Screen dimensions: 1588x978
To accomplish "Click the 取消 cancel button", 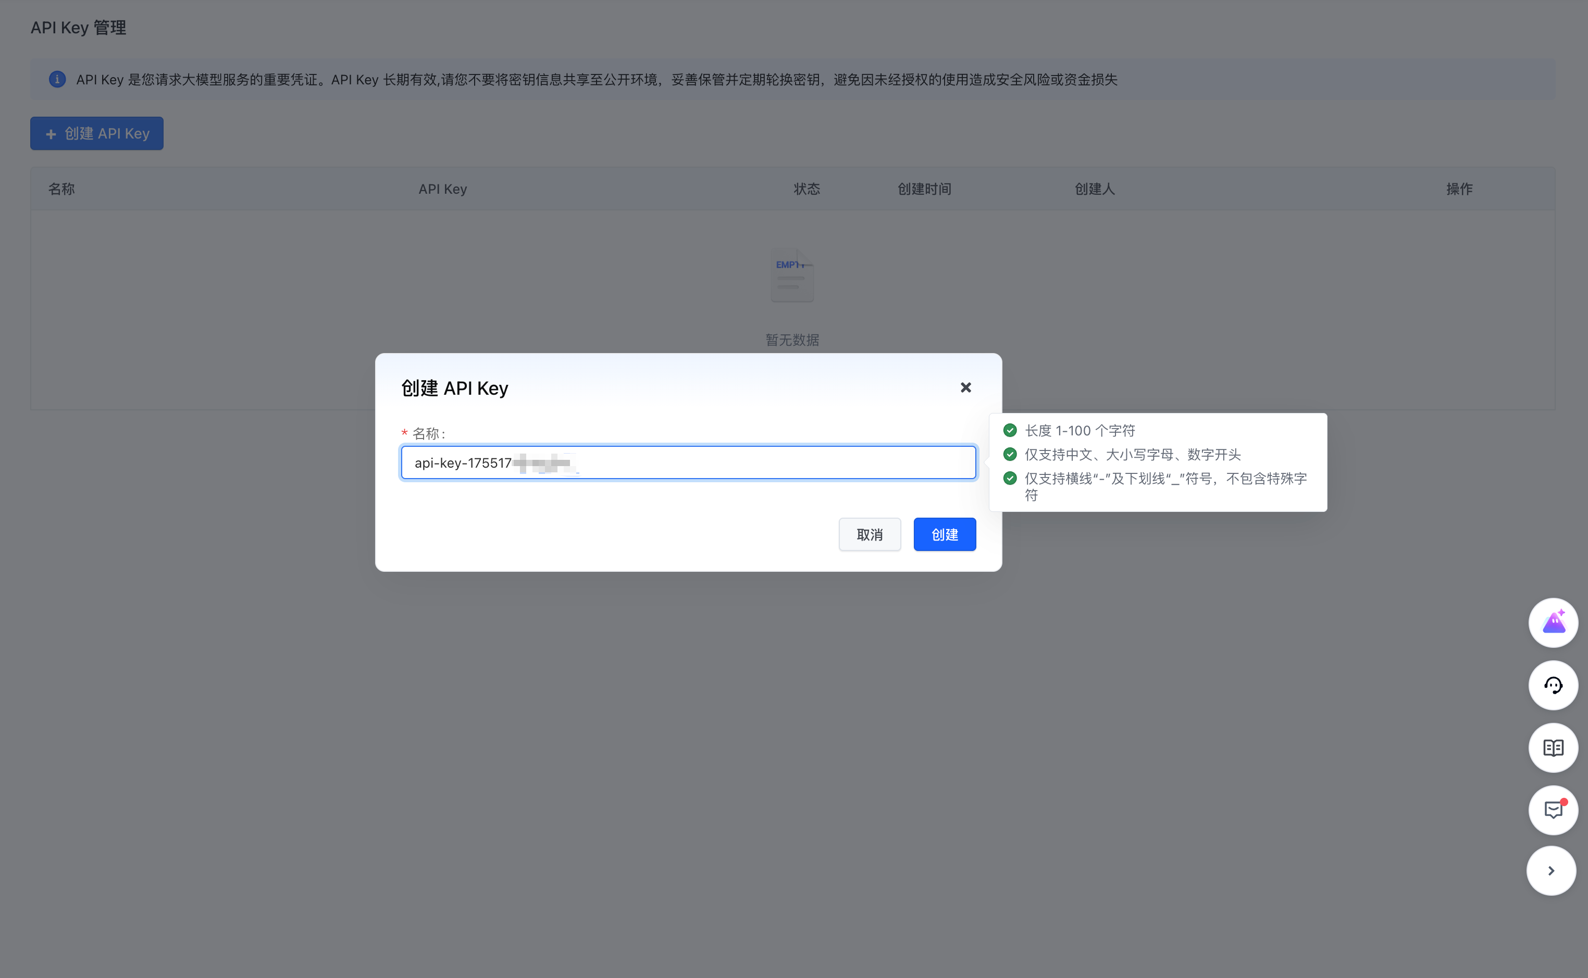I will [x=869, y=534].
